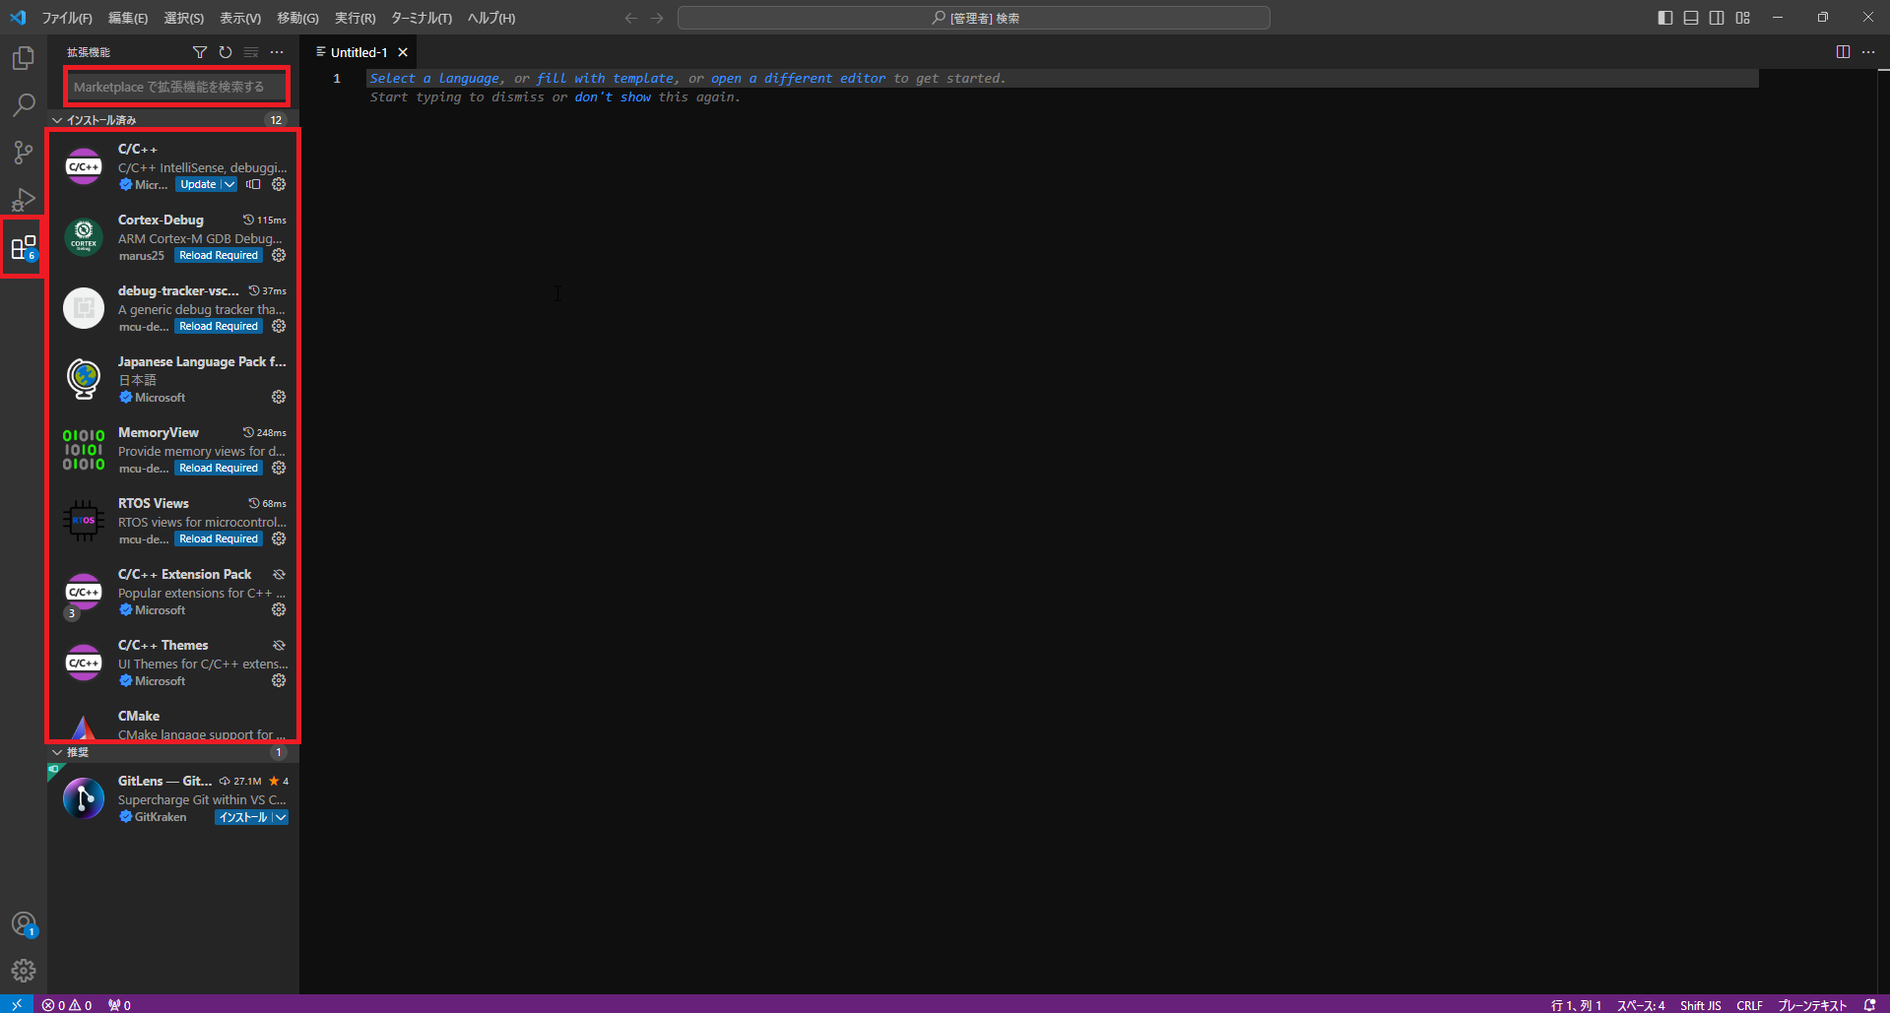This screenshot has width=1890, height=1013.
Task: Open the Manage gear in activity bar
Action: point(24,971)
